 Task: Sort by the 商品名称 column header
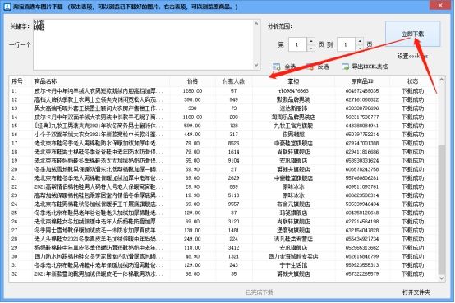[101, 81]
